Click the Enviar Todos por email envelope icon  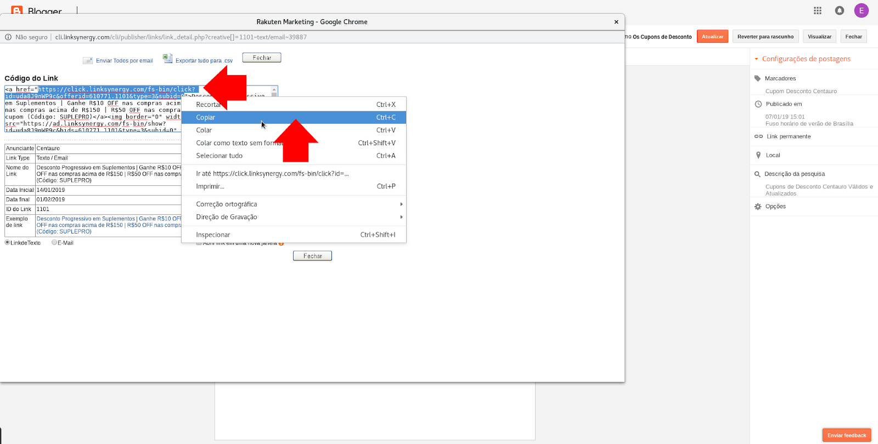tap(88, 60)
